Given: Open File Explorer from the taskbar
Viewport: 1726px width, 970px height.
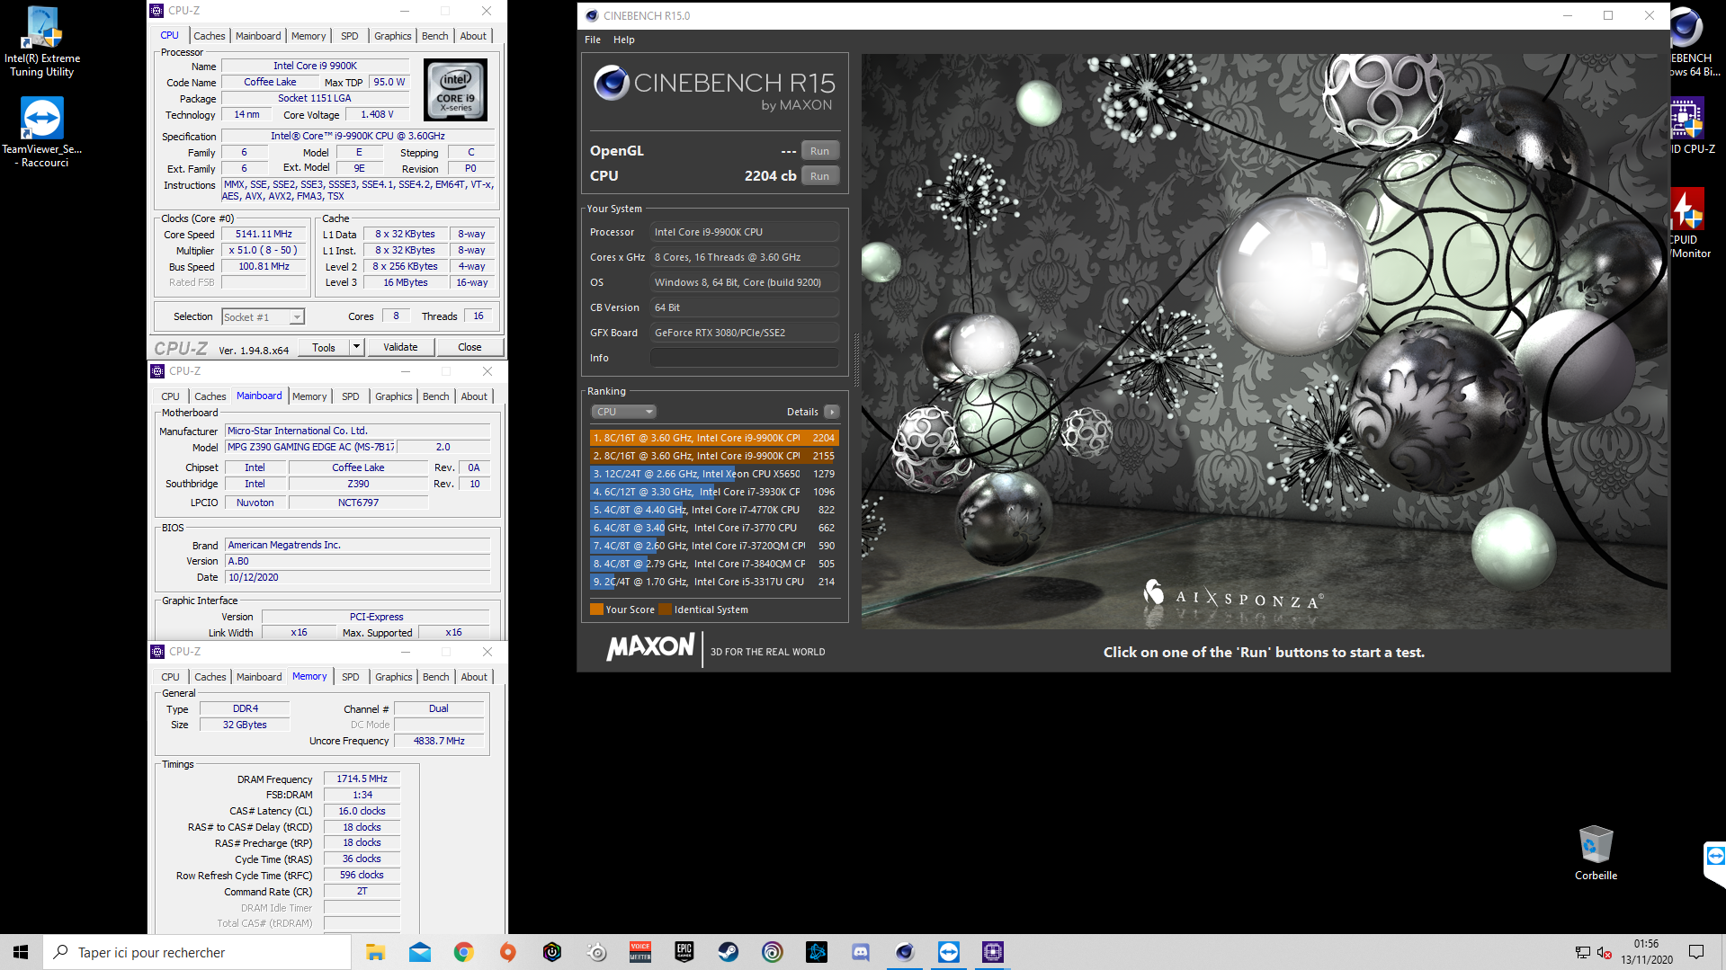Looking at the screenshot, I should click(375, 952).
